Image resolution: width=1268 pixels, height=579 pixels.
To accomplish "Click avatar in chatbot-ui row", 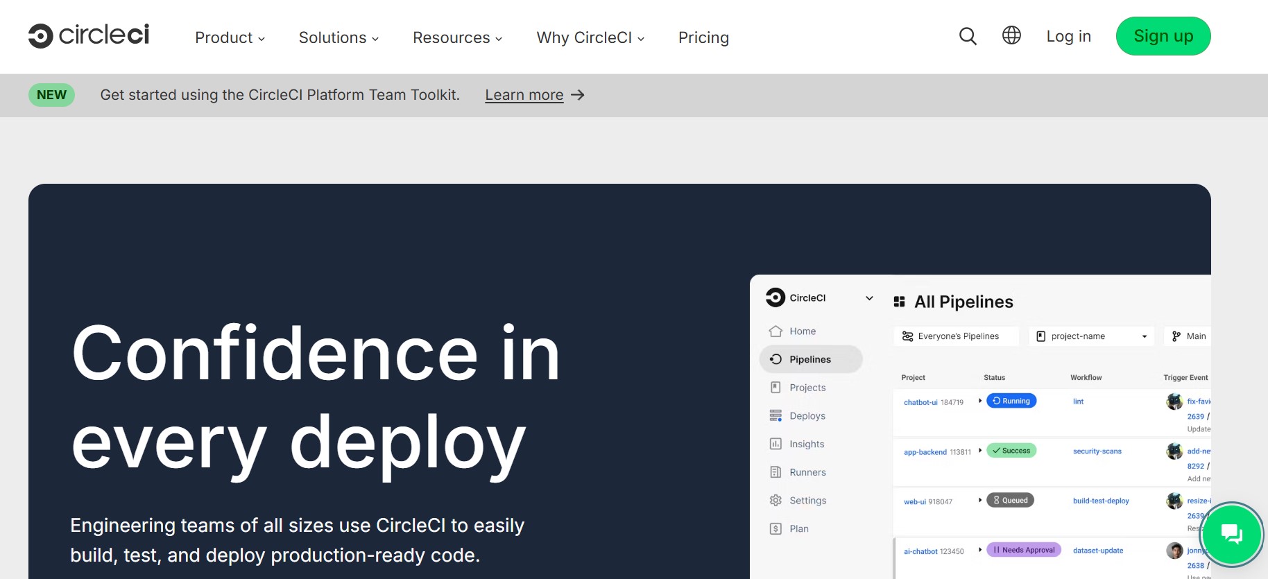I will tap(1174, 401).
